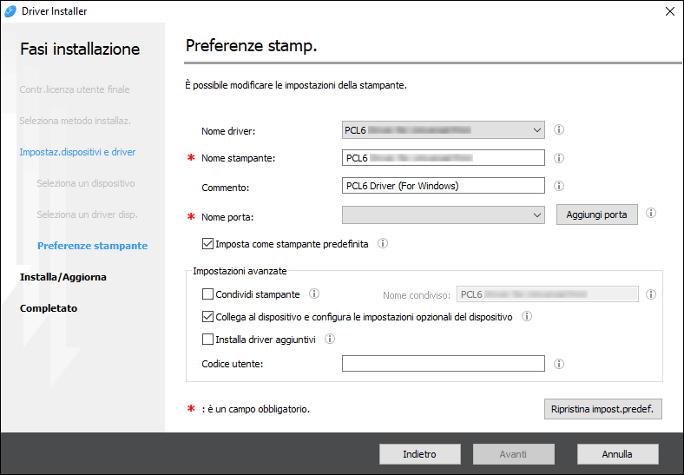Select Contr.licenza utente finale step
Viewport: 684px width, 475px height.
(75, 89)
